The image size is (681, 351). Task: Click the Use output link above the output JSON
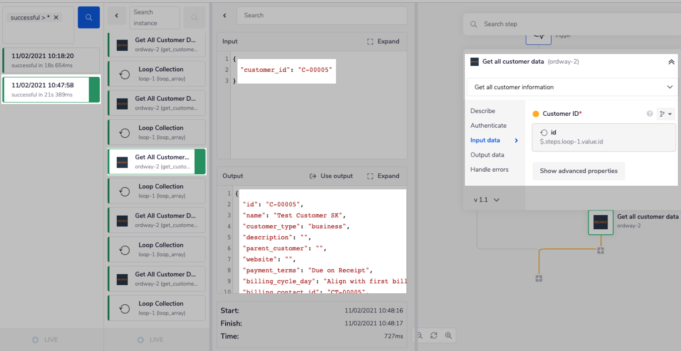331,176
